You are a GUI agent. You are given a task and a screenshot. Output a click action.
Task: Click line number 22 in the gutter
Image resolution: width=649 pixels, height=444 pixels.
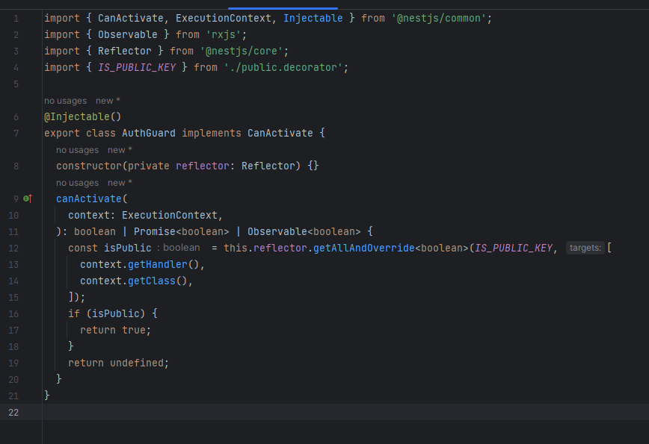click(13, 412)
